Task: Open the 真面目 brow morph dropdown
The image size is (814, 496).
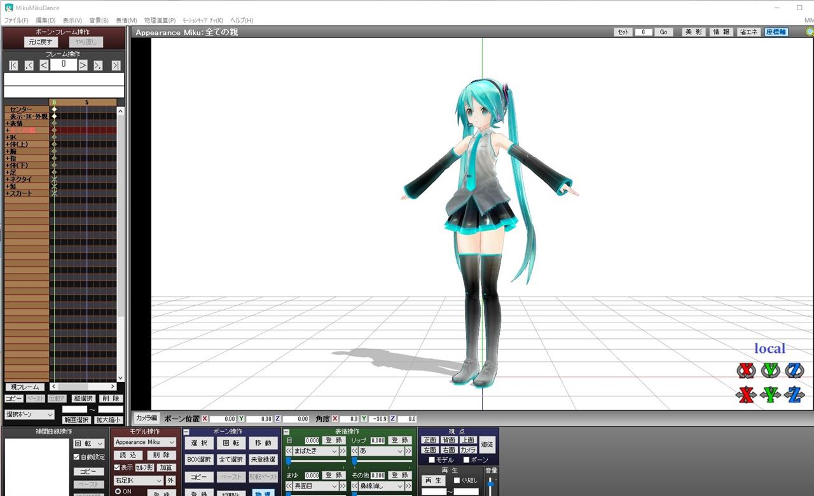Action: (x=315, y=486)
